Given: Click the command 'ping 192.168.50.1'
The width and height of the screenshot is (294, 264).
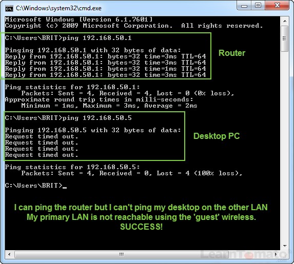Looking at the screenshot, I should click(x=97, y=38).
